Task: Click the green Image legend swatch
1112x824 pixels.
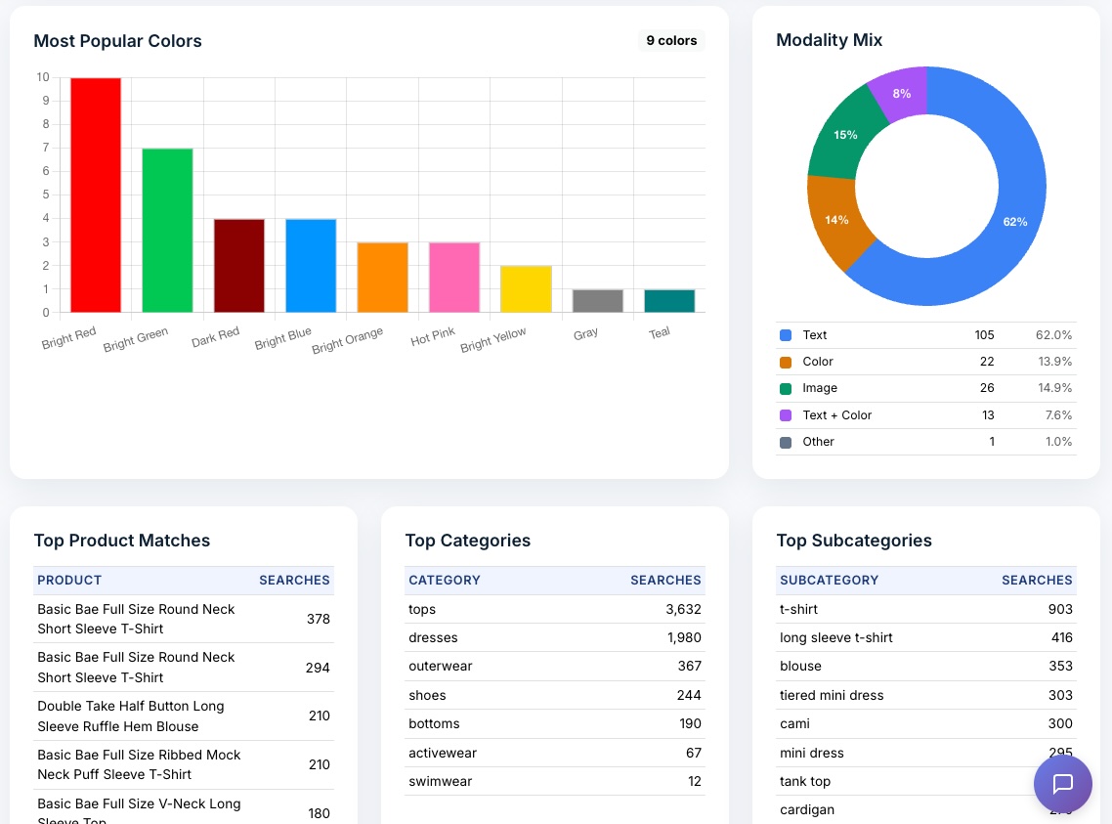Action: coord(785,389)
